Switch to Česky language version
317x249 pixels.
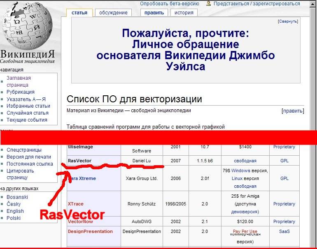tap(14, 204)
